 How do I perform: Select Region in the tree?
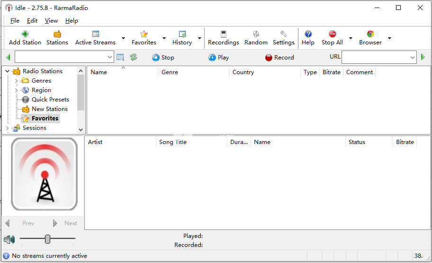pos(41,90)
